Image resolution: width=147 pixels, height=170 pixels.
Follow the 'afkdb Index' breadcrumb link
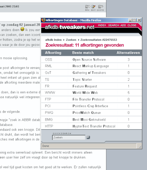(x=53, y=40)
